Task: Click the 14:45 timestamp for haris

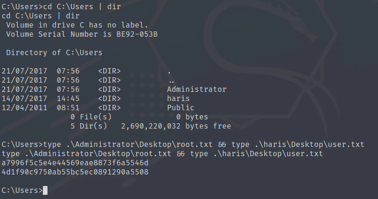Action: 68,98
